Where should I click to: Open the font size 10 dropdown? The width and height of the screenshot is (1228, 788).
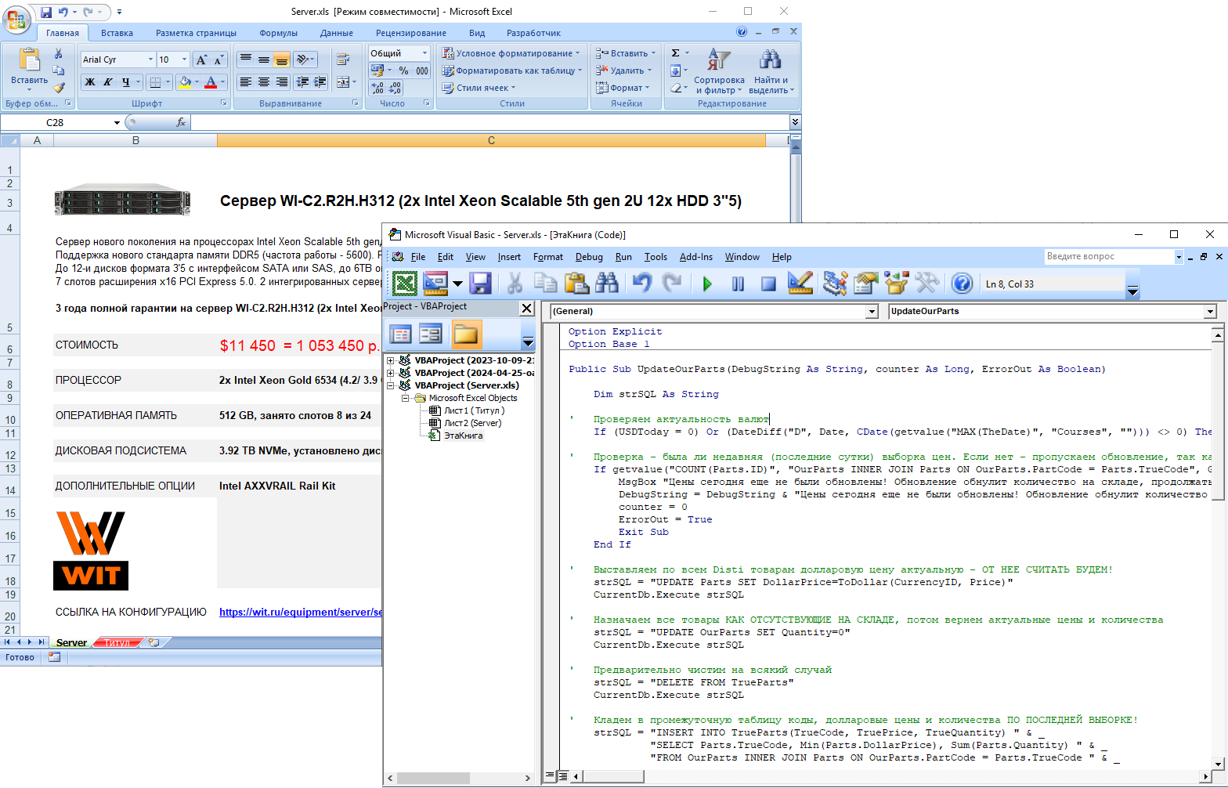185,60
